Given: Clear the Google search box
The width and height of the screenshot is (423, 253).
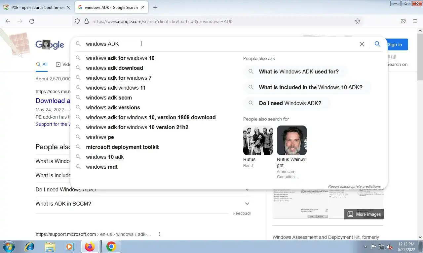Looking at the screenshot, I should pyautogui.click(x=362, y=44).
